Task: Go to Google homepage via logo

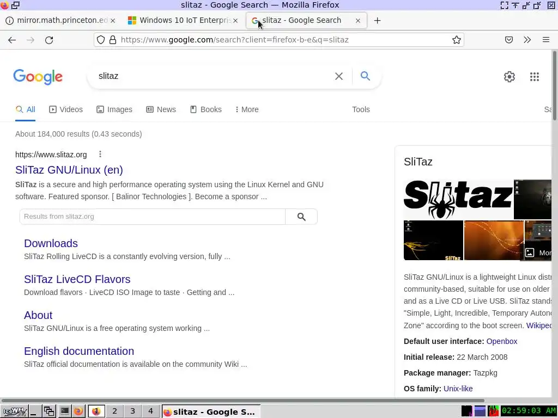Action: tap(38, 77)
